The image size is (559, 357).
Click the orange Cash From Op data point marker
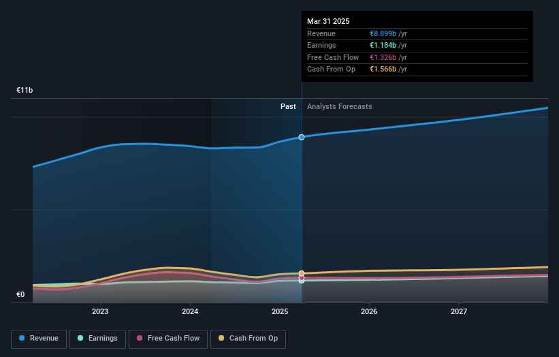click(302, 273)
